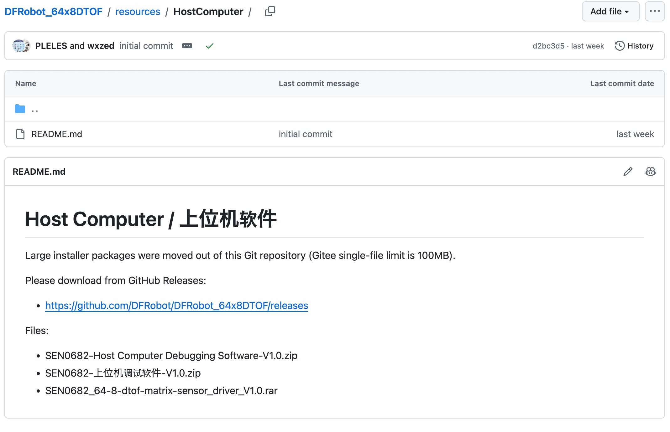670x432 pixels.
Task: Edit README with the pencil icon
Action: [628, 172]
